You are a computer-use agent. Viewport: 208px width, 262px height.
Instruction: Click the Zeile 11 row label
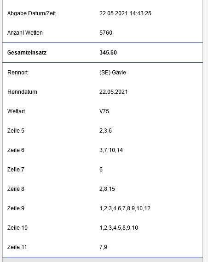click(17, 247)
